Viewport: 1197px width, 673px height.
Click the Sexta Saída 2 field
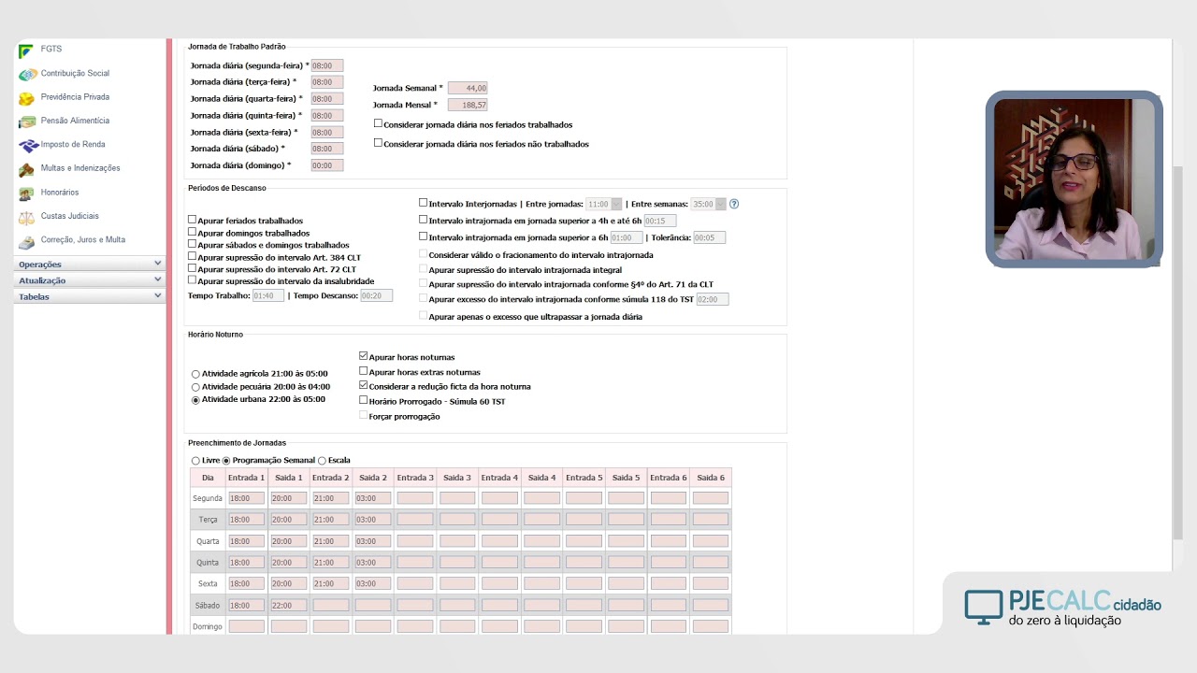point(373,583)
